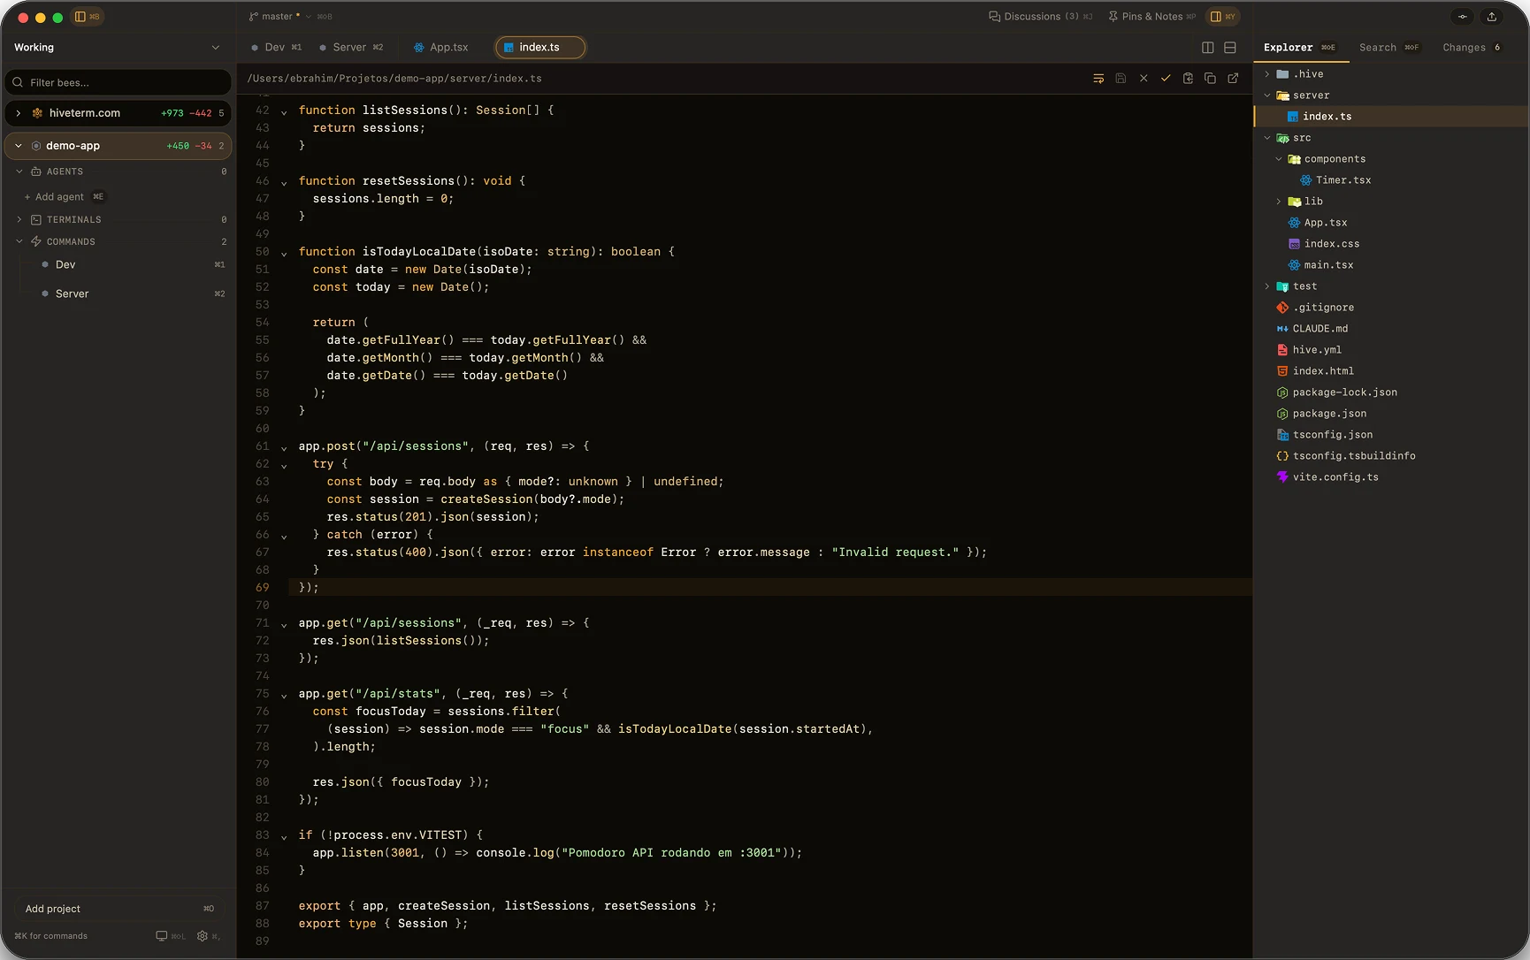Image resolution: width=1530 pixels, height=960 pixels.
Task: Switch to Changes panel tab
Action: pos(1472,48)
